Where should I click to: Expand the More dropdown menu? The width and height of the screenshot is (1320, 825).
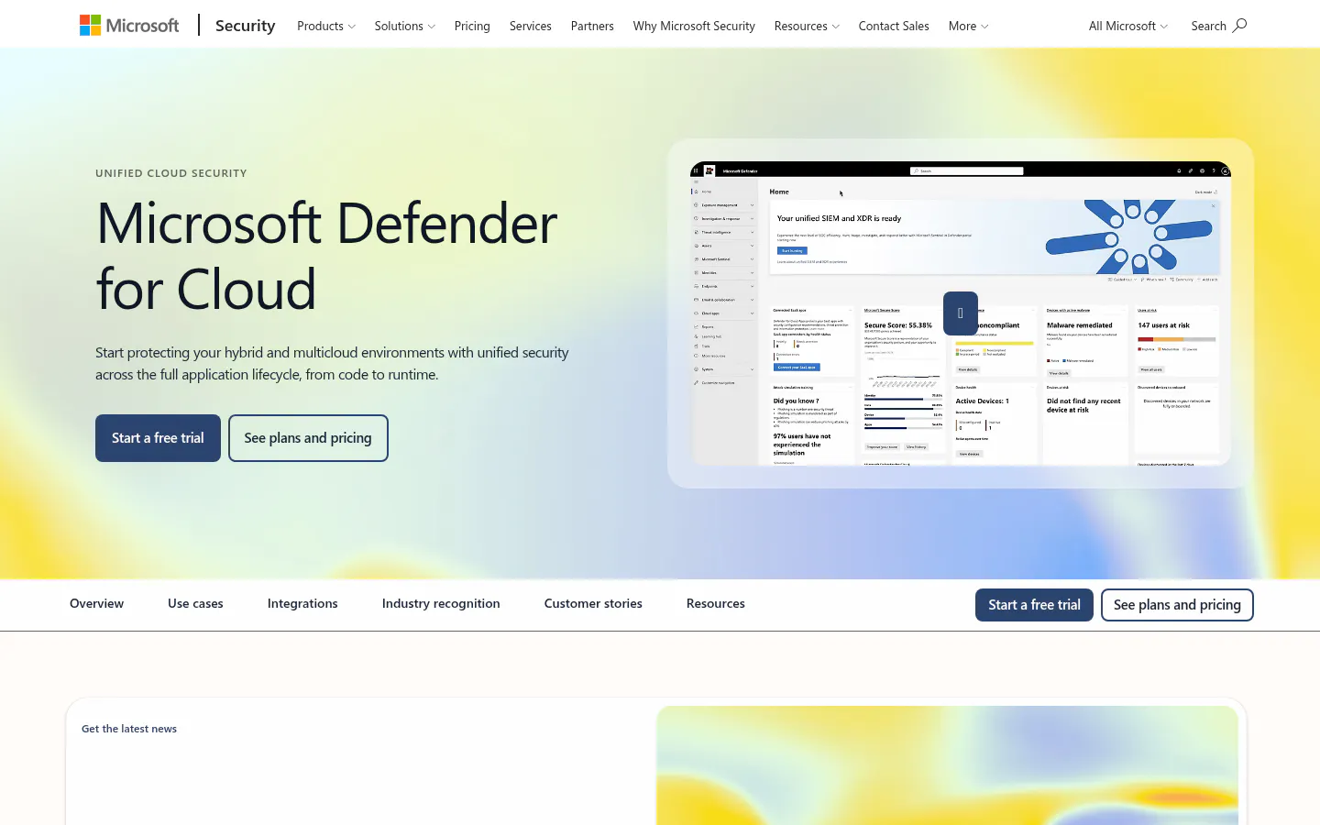[x=969, y=26]
